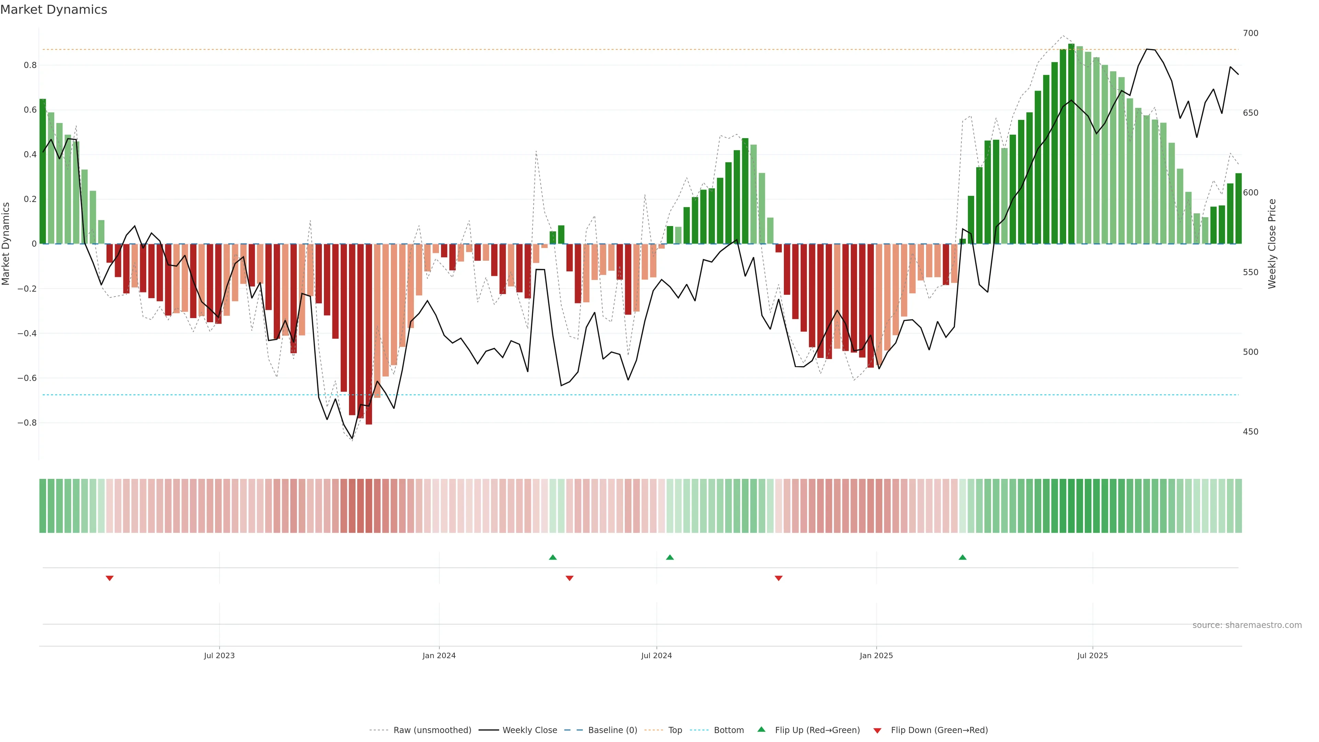This screenshot has height=742, width=1319.
Task: Click the source sharemaestro.com text
Action: tap(1247, 625)
